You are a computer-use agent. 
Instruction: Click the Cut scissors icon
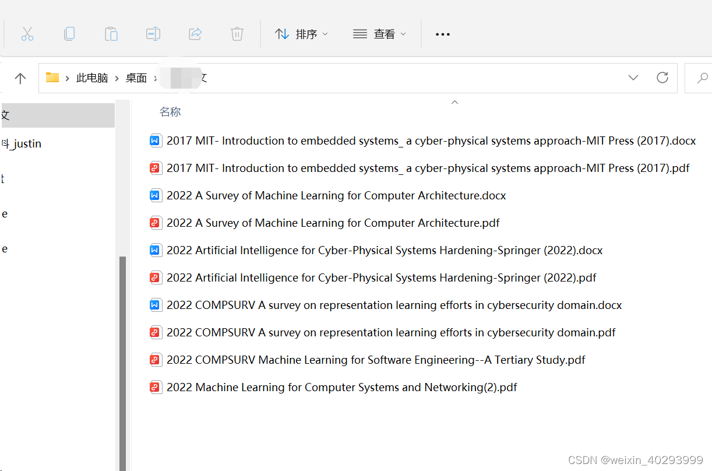point(27,34)
